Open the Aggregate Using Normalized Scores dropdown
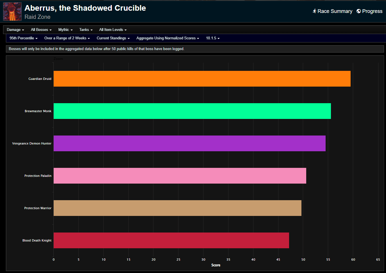This screenshot has height=273, width=386. (x=167, y=38)
